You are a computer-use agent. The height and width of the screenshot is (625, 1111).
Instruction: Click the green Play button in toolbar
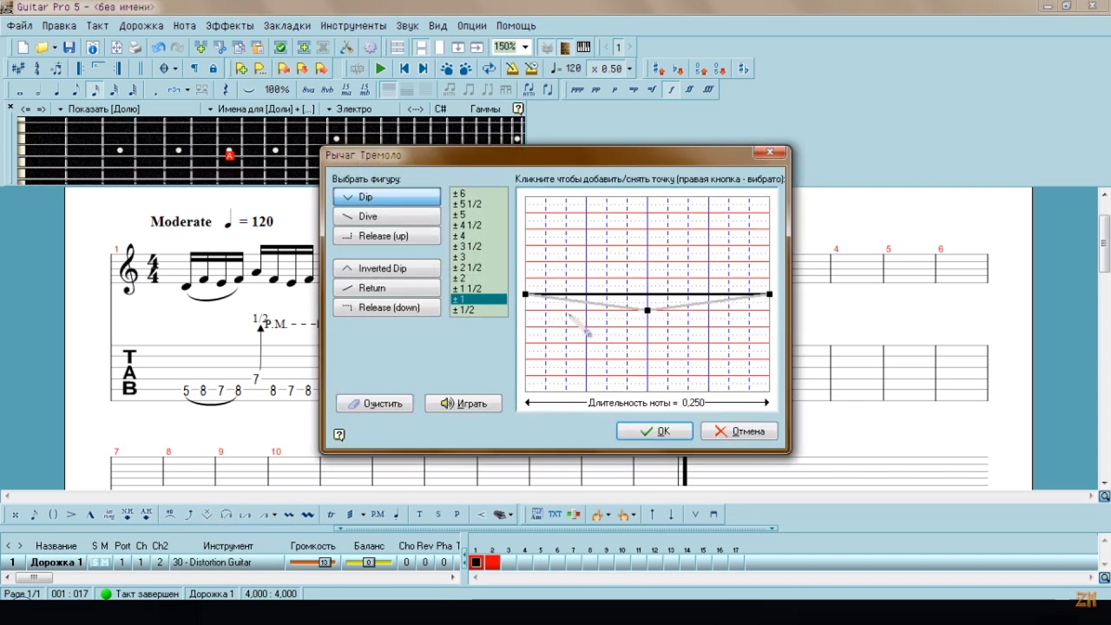click(x=380, y=69)
